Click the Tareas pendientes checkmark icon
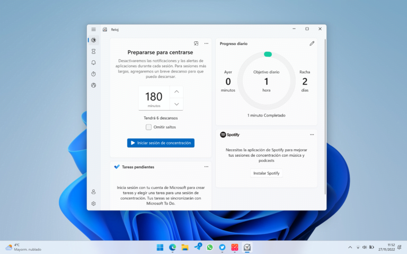Screen dimensions: 407x254 [x=117, y=167]
